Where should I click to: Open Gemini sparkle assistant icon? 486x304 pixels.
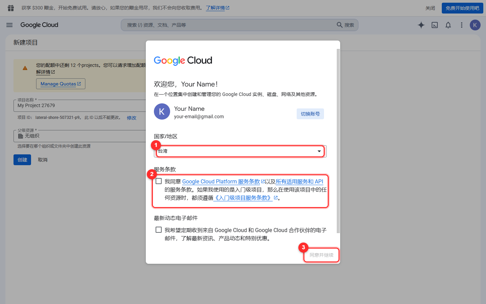(421, 25)
